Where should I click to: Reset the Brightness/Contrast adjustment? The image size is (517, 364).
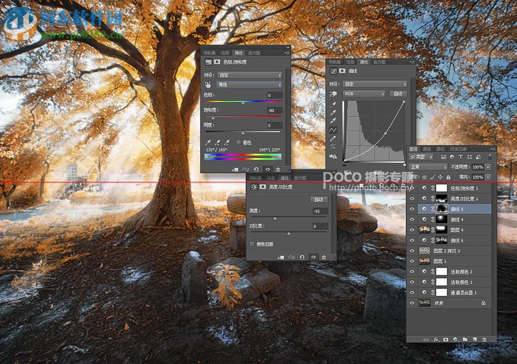click(302, 257)
